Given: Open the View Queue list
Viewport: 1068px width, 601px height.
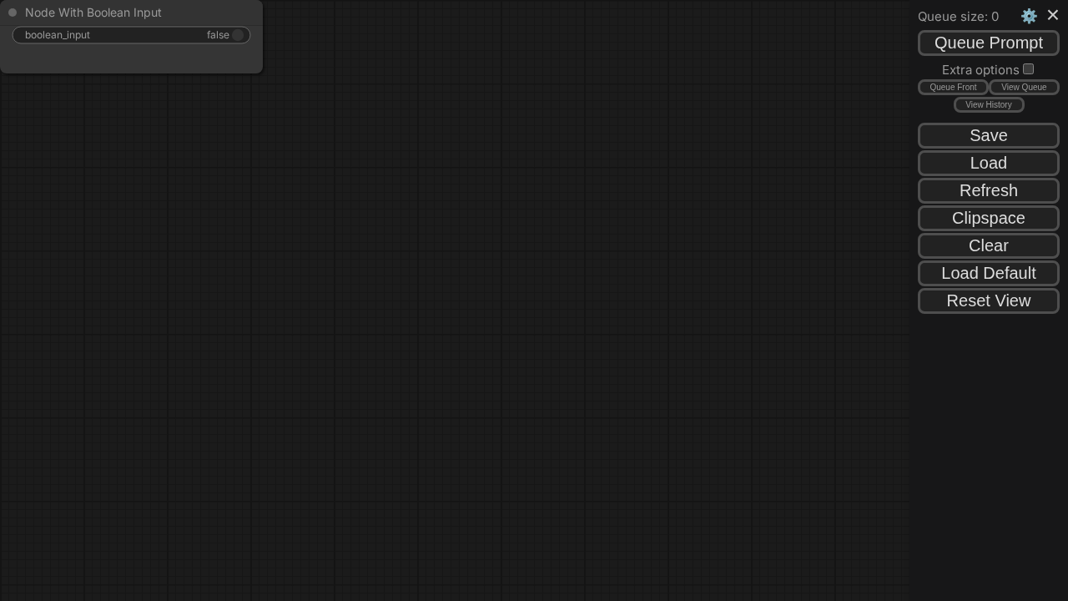Looking at the screenshot, I should [x=1024, y=87].
